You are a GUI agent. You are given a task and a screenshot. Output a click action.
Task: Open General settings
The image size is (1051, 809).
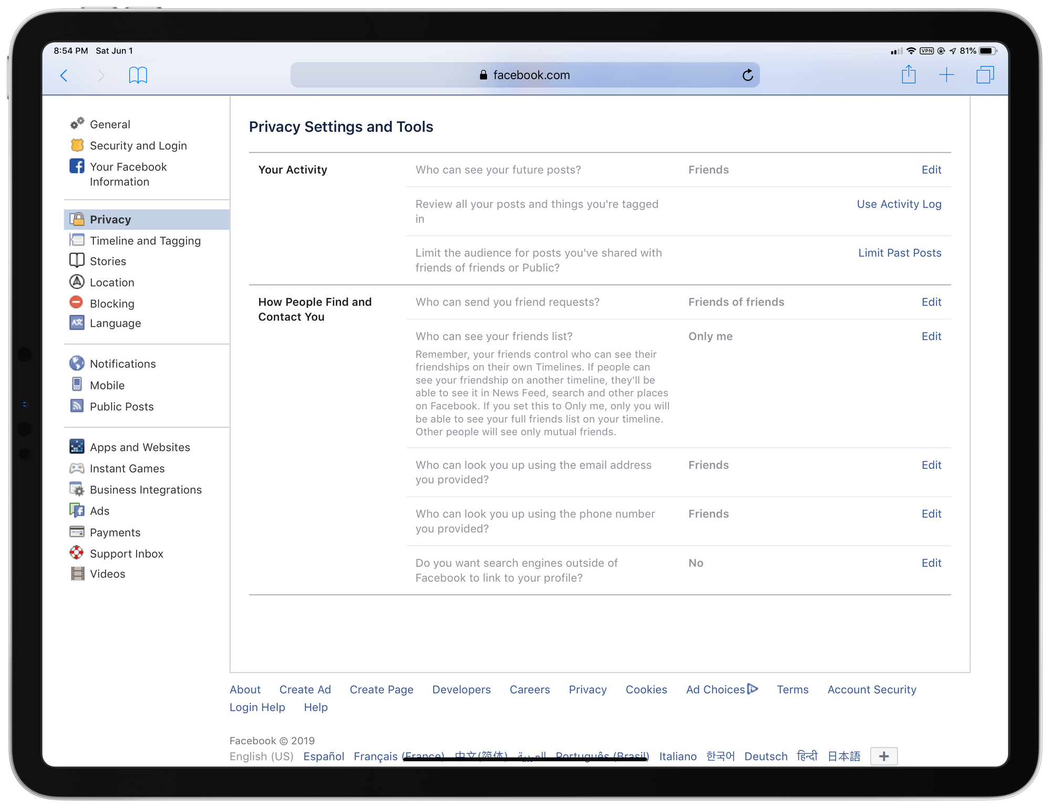coord(110,124)
